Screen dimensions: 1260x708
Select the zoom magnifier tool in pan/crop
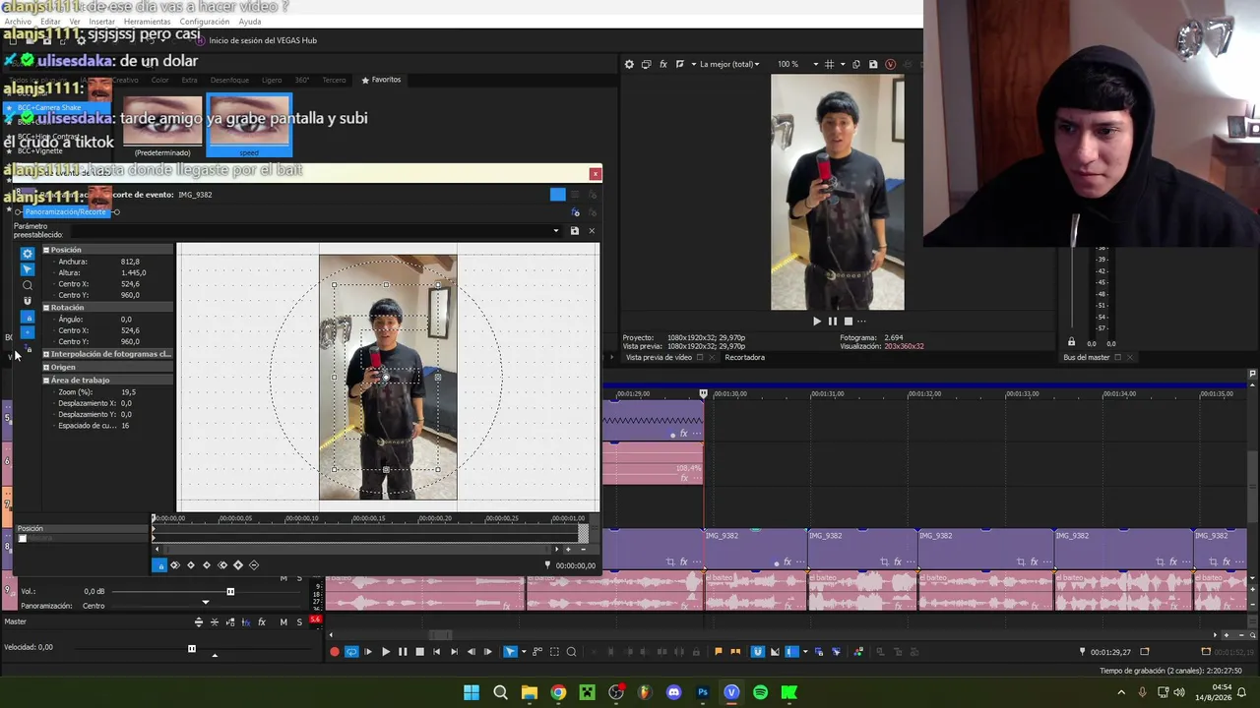pyautogui.click(x=28, y=285)
